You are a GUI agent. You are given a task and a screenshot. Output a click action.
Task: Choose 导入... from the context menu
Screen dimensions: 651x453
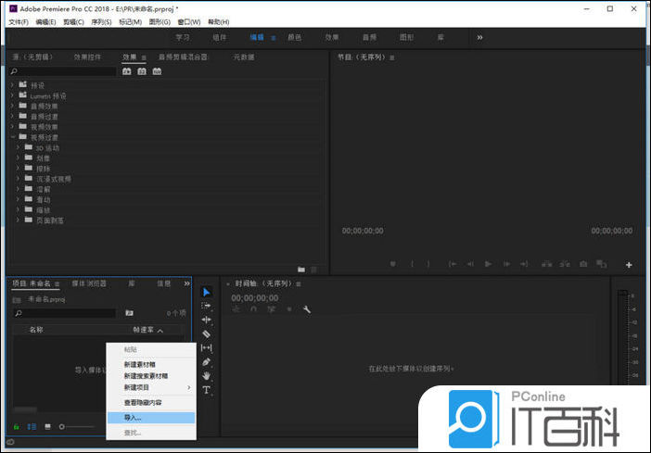[133, 418]
